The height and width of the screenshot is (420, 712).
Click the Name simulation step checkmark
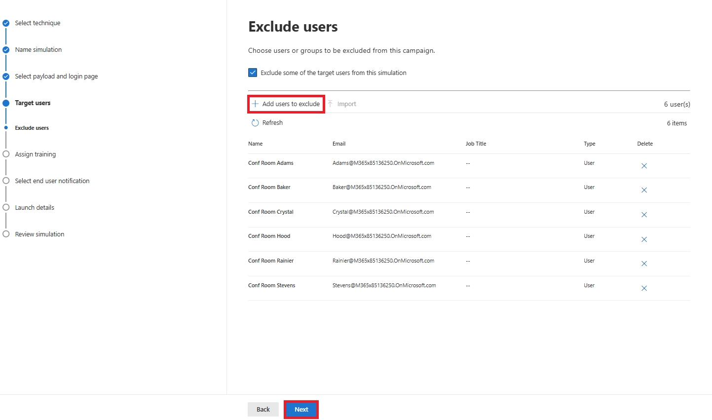6,49
